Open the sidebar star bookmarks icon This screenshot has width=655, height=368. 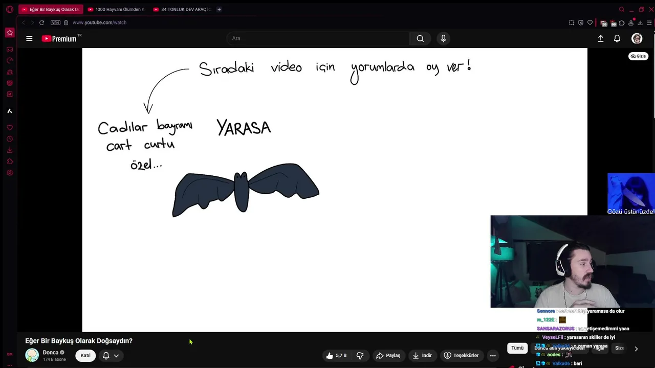[10, 33]
